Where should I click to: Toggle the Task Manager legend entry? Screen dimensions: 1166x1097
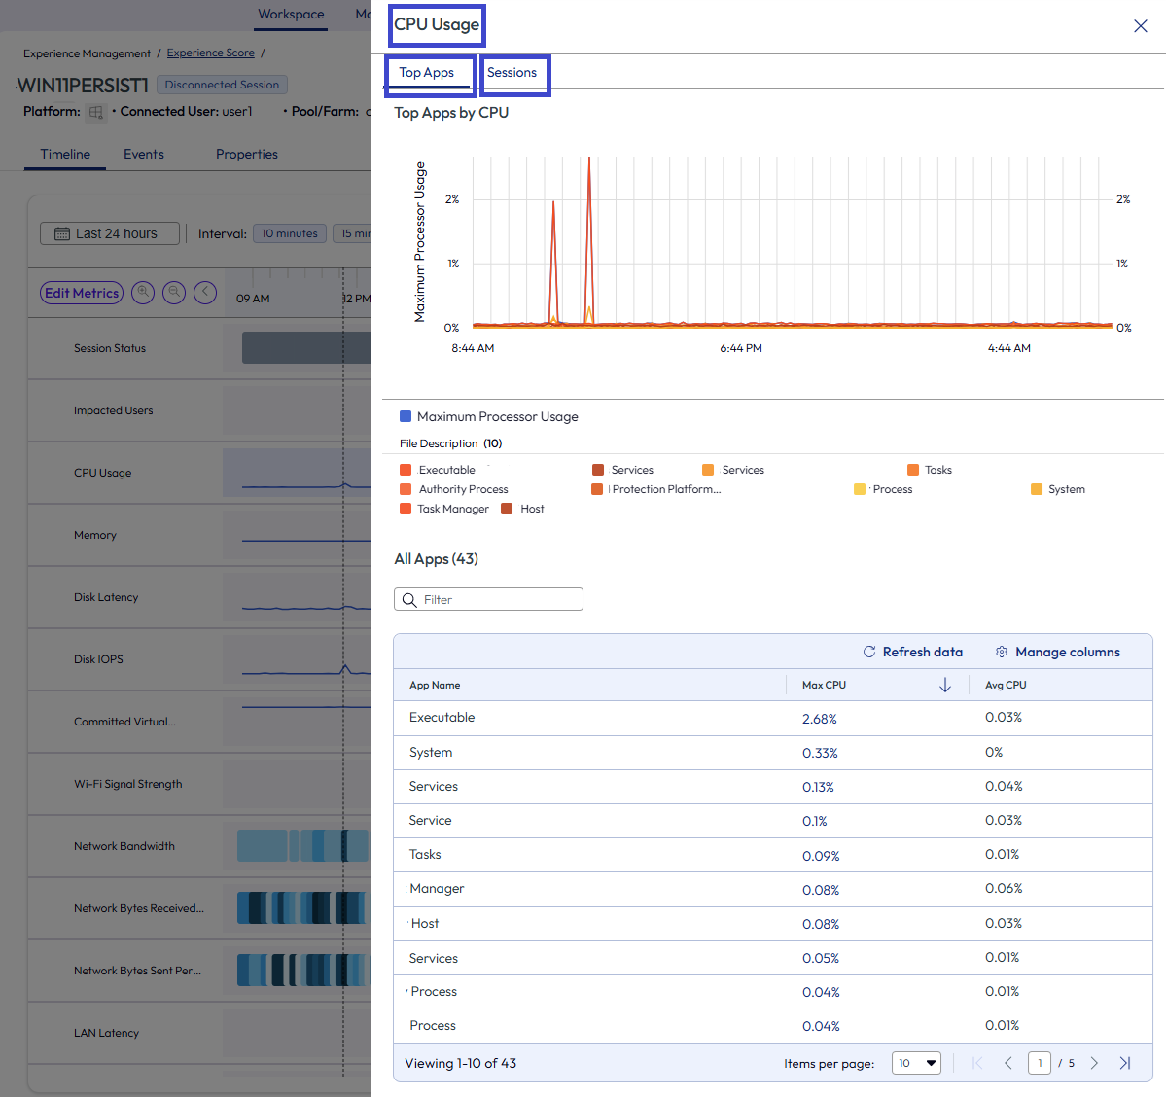444,509
